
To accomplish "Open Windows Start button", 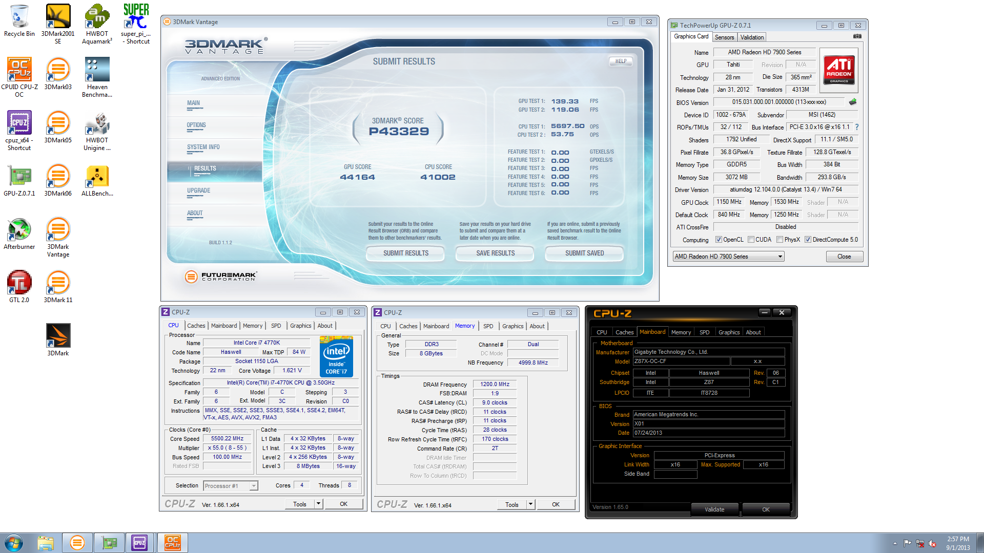I will 14,543.
